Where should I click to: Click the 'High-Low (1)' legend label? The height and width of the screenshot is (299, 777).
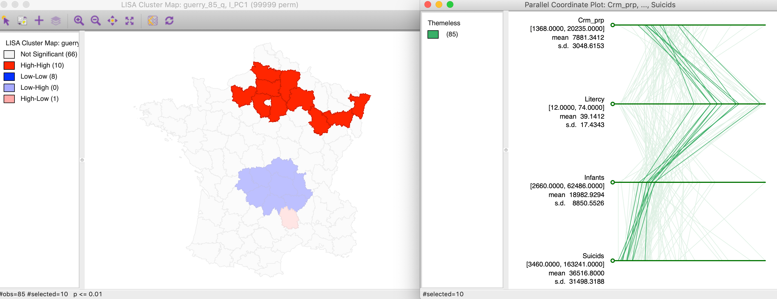point(40,99)
